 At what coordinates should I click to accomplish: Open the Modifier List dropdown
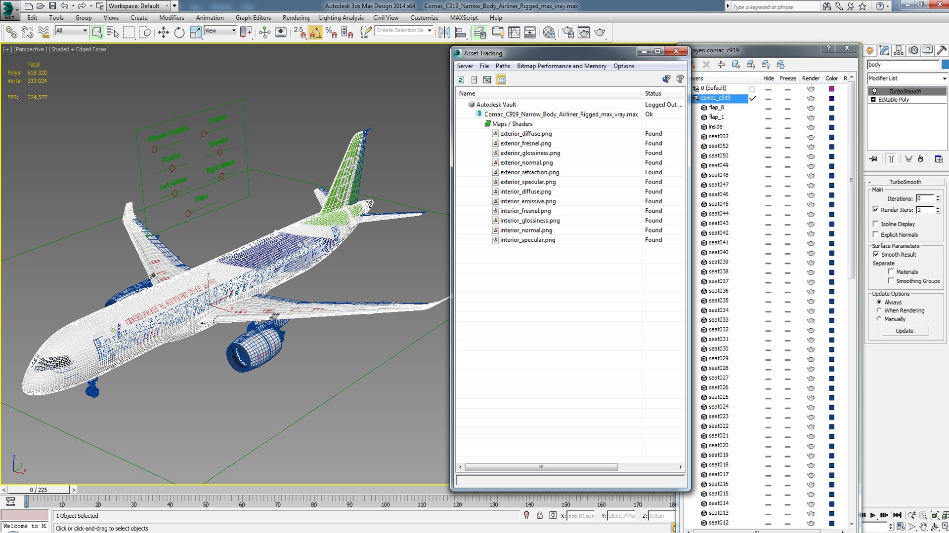pos(907,78)
